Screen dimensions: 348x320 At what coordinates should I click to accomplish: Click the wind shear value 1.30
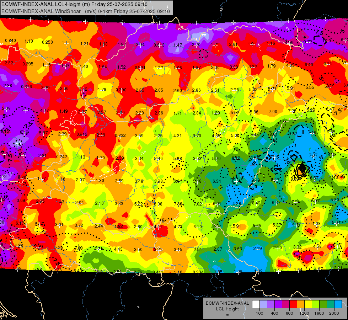(100, 181)
